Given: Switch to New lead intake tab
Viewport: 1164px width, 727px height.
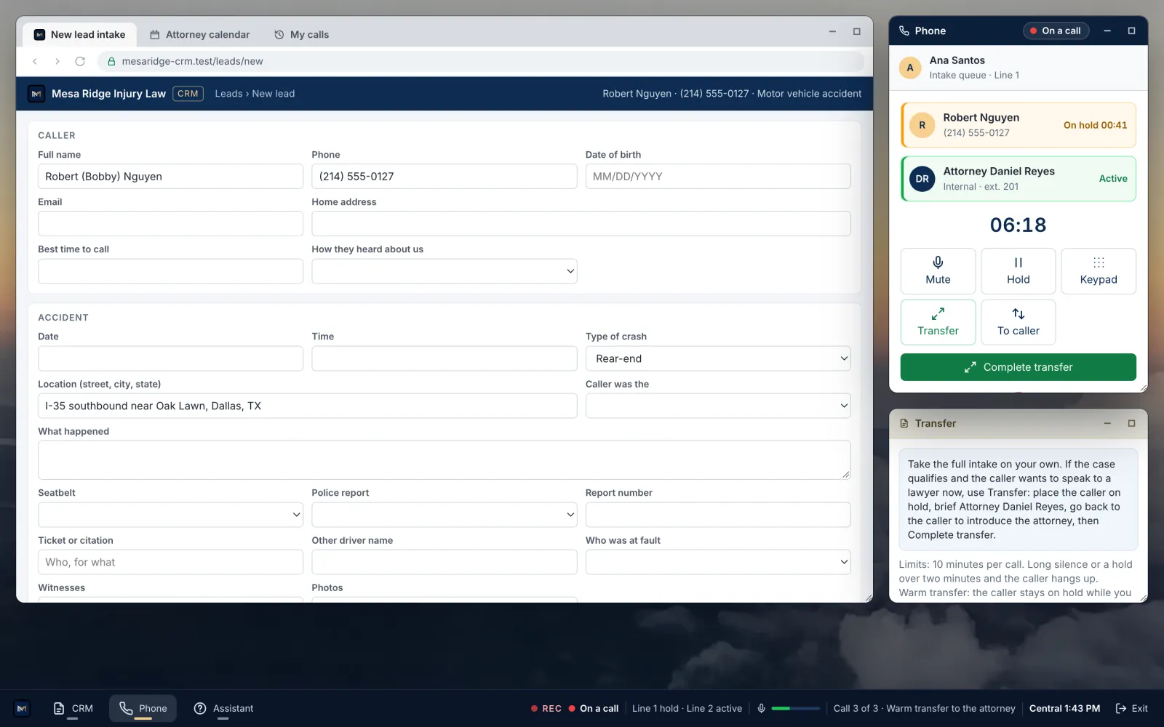Looking at the screenshot, I should 80,34.
